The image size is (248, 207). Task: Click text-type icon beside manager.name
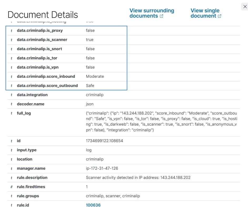[11, 168]
